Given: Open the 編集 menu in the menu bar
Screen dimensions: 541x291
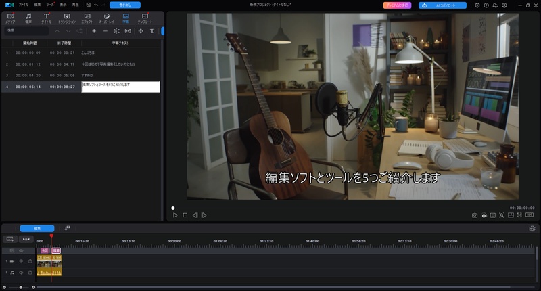Looking at the screenshot, I should [37, 5].
